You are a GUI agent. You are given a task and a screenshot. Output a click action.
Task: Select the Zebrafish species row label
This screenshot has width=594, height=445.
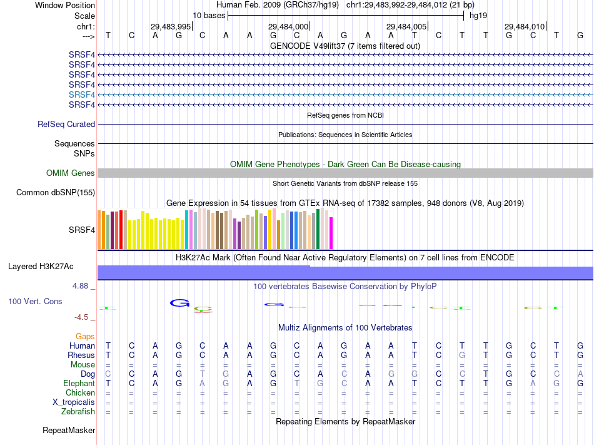coord(78,412)
